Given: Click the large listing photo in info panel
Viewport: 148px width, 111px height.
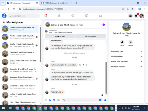Looking at the screenshot, I should [x=126, y=27].
